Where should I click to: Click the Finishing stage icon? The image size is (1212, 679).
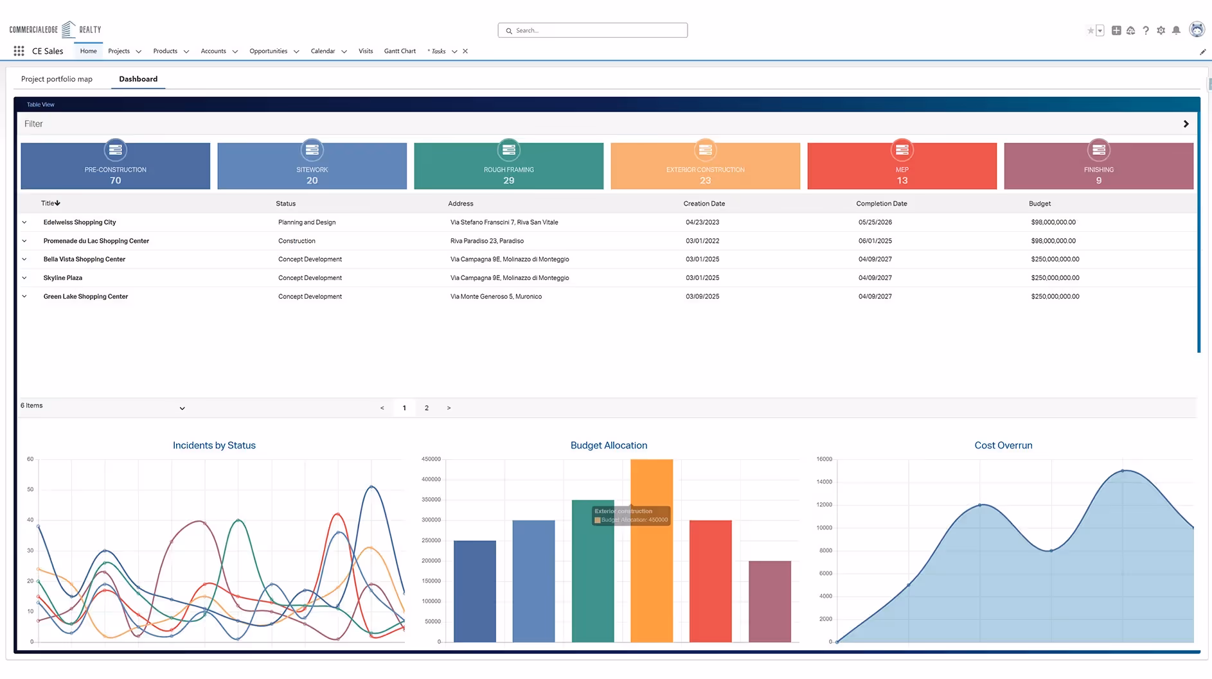[x=1099, y=150]
